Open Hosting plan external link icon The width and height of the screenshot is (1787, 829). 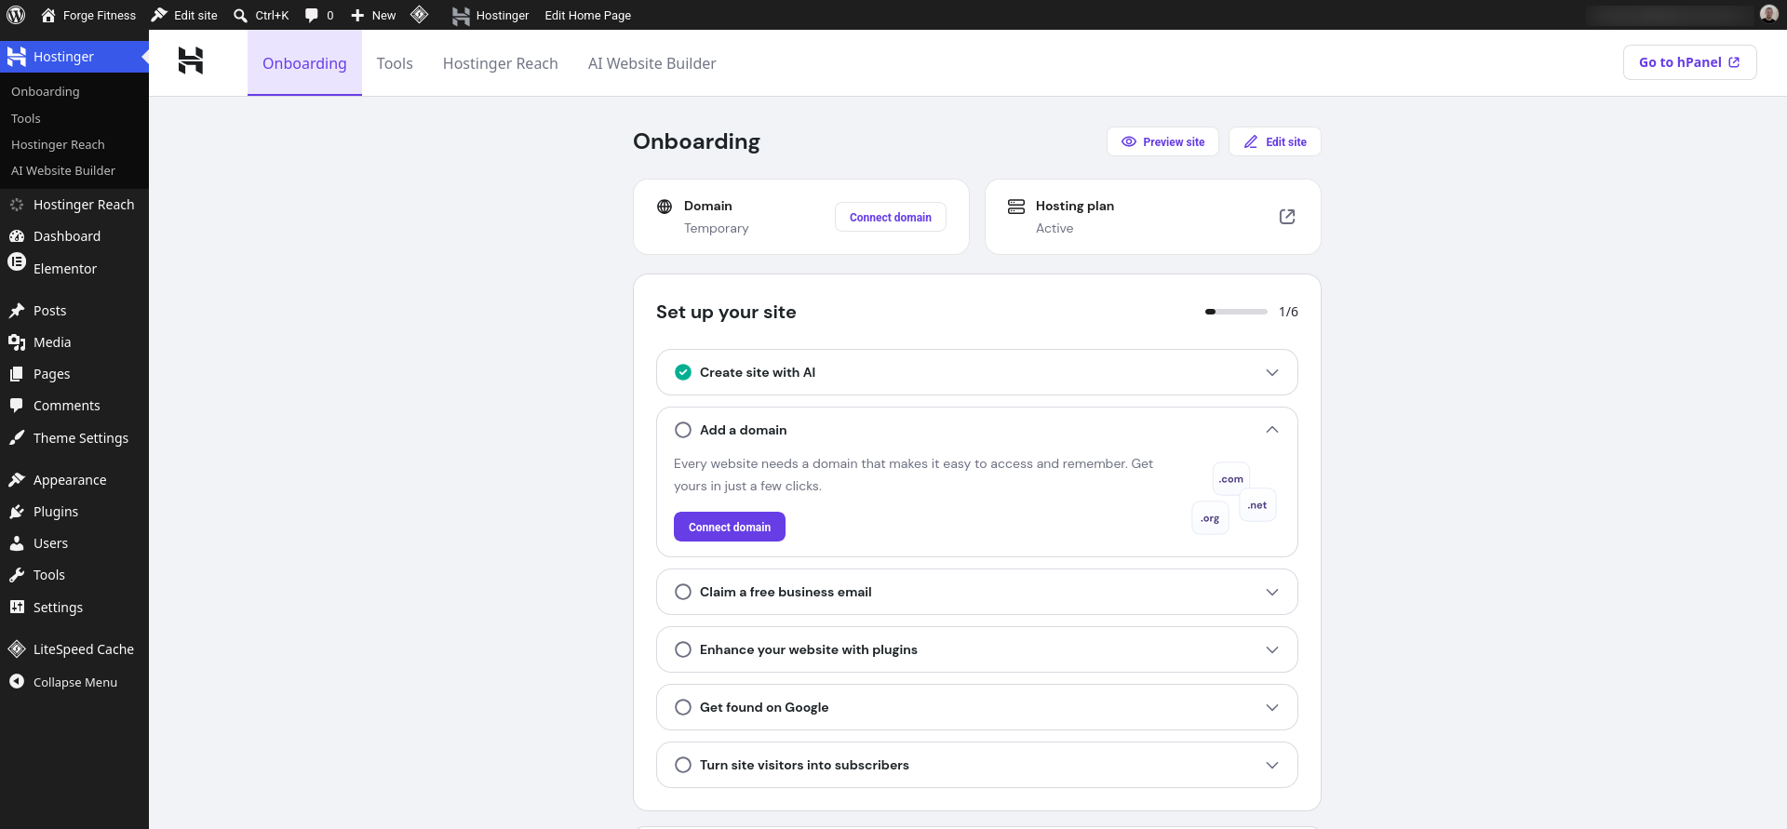click(1287, 217)
